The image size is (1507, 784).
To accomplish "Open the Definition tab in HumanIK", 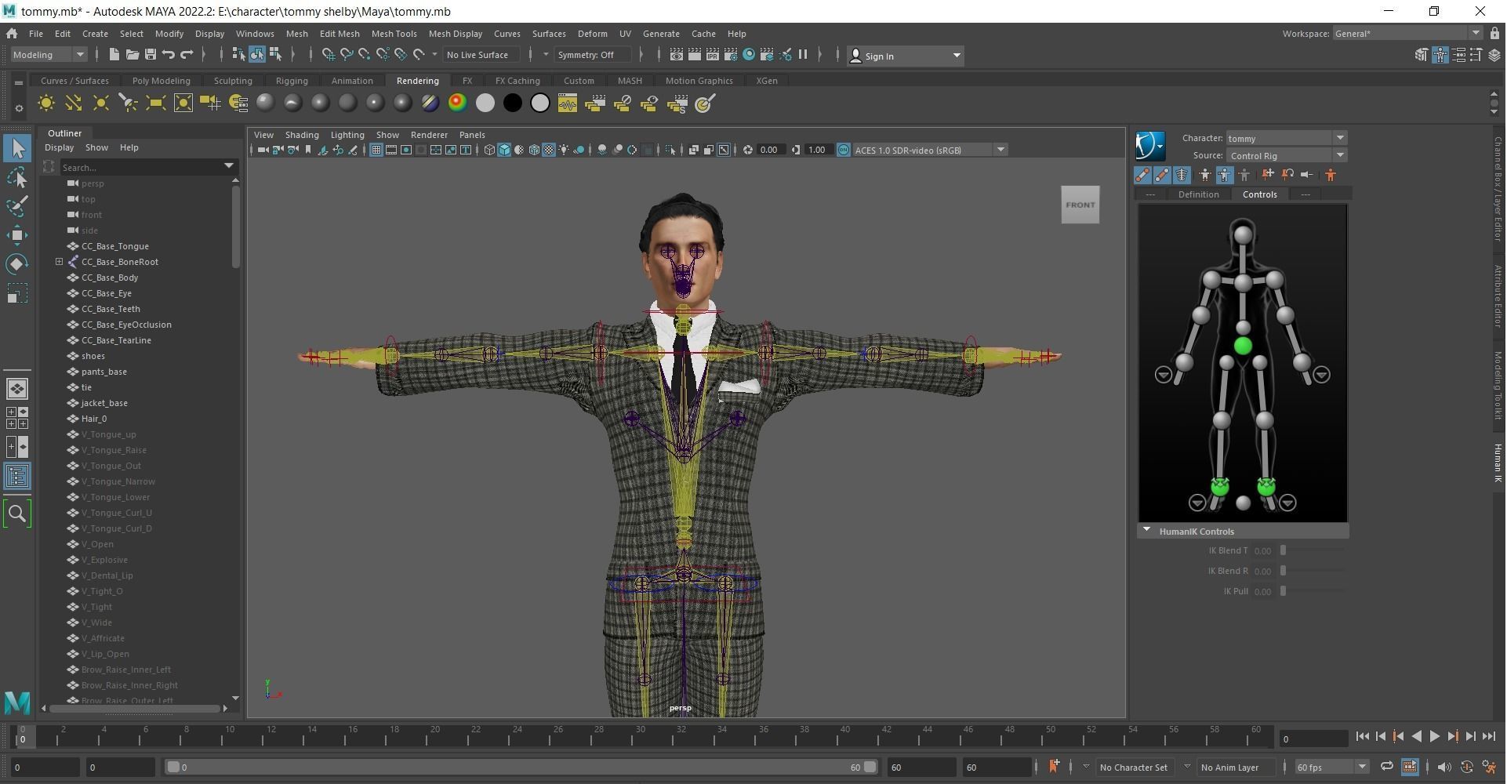I will coord(1198,194).
